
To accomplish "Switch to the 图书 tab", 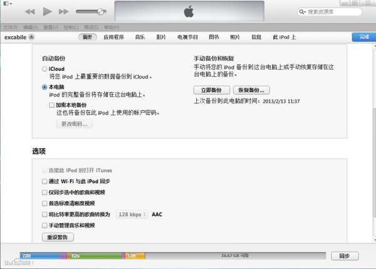I will (214, 37).
